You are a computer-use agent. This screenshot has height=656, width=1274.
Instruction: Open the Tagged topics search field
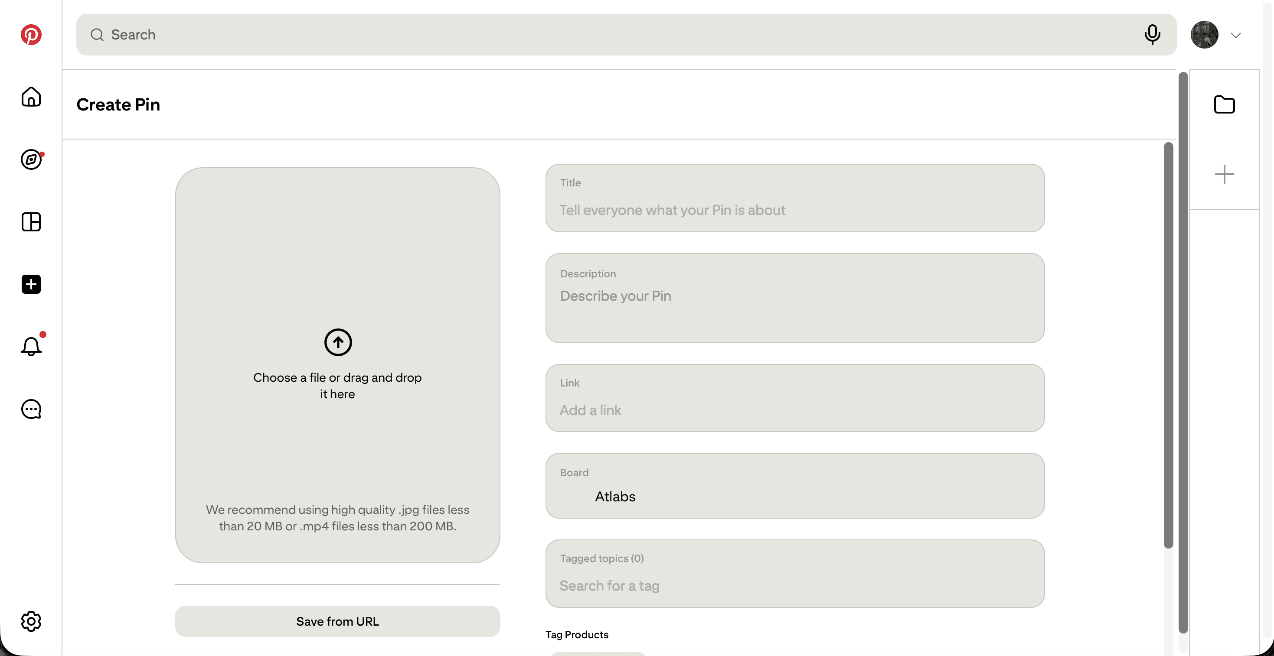[795, 573]
